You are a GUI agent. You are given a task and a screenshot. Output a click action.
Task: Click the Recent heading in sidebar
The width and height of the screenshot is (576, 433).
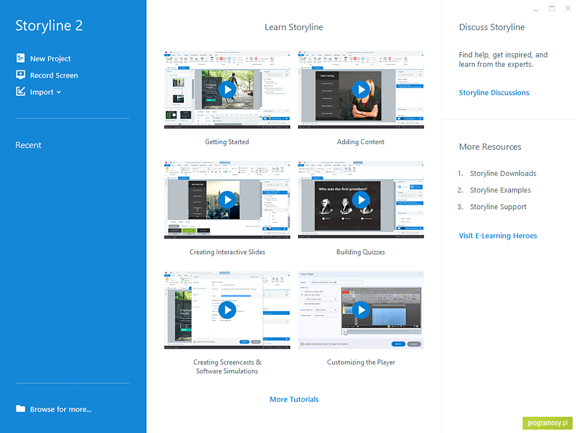[x=28, y=145]
